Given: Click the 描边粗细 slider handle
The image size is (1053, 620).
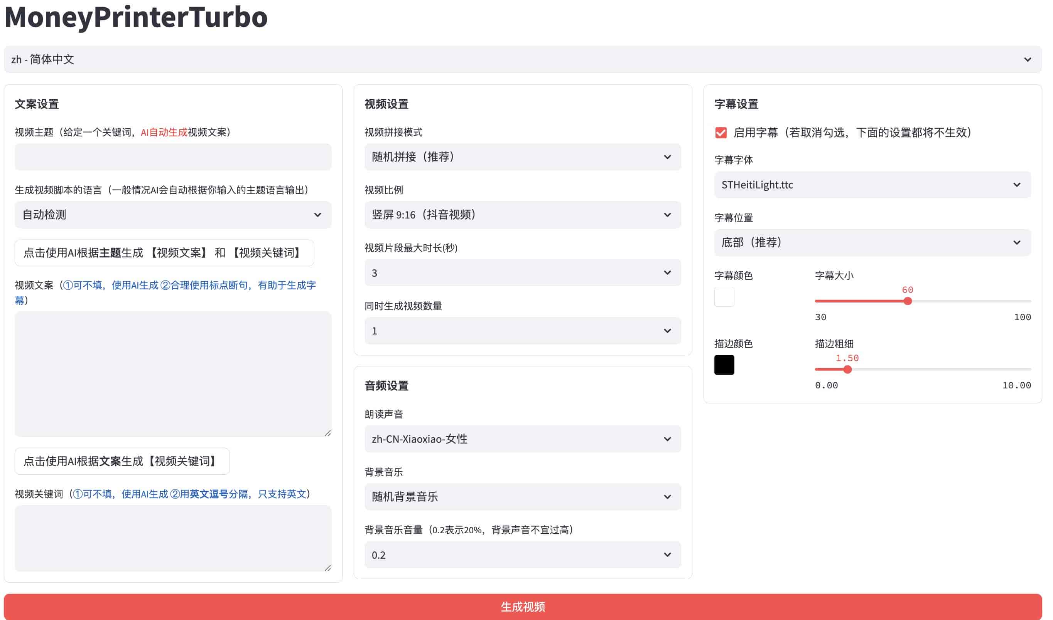Looking at the screenshot, I should point(847,369).
